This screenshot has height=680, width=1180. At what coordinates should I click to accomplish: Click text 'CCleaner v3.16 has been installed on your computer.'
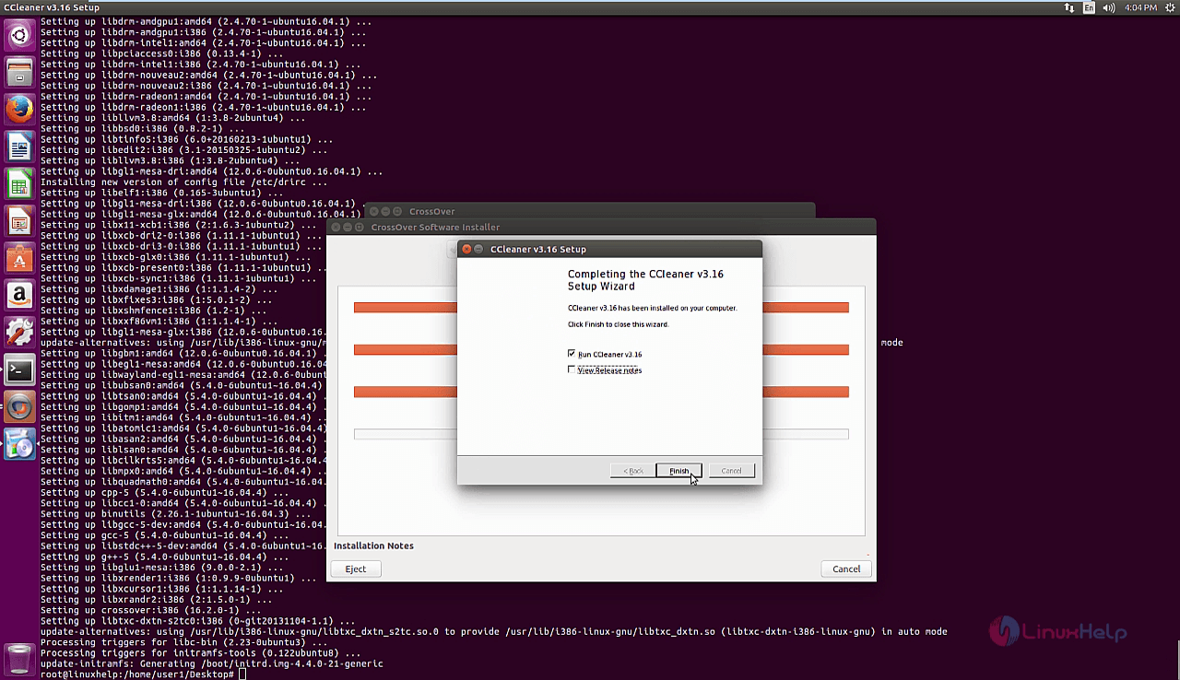652,308
